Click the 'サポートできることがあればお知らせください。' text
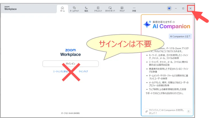209x118 pixels. click(165, 93)
